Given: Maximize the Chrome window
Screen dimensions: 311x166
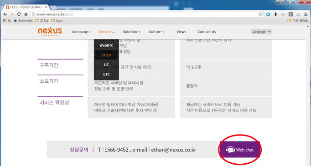Looking at the screenshot, I should pyautogui.click(x=296, y=2).
